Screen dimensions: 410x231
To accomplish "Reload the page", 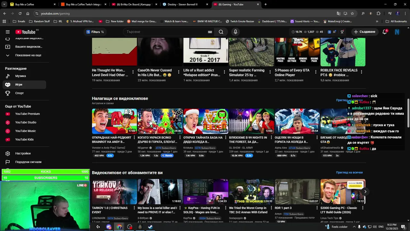I will pos(20,13).
